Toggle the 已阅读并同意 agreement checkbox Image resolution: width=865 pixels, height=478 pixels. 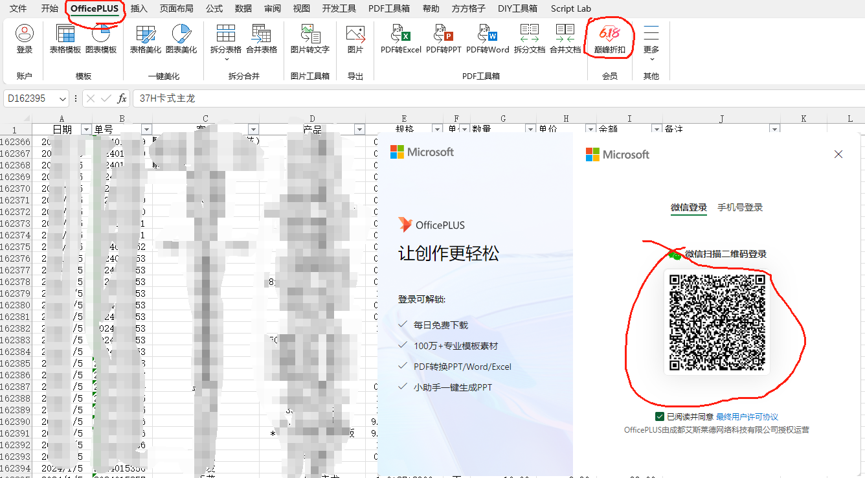pos(660,416)
